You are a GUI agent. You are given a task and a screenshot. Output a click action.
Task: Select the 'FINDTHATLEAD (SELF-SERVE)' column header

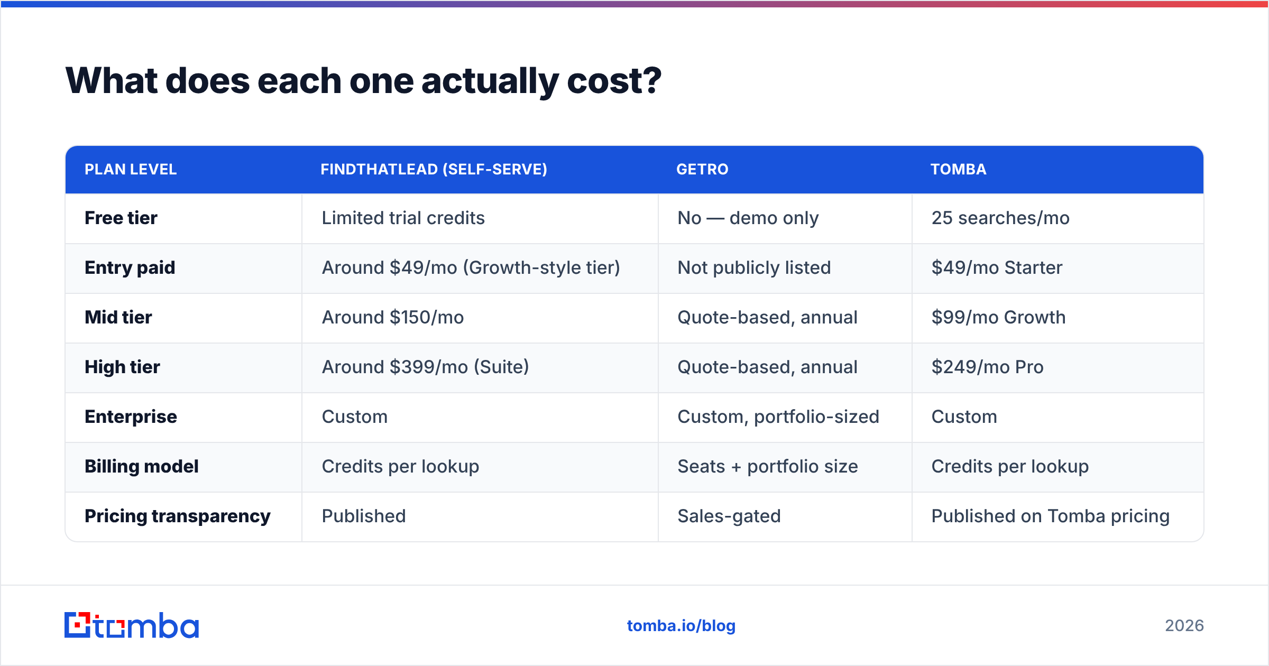tap(434, 169)
